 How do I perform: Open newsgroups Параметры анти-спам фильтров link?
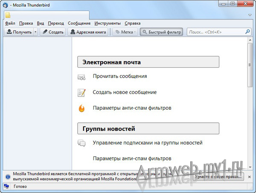coord(132,158)
